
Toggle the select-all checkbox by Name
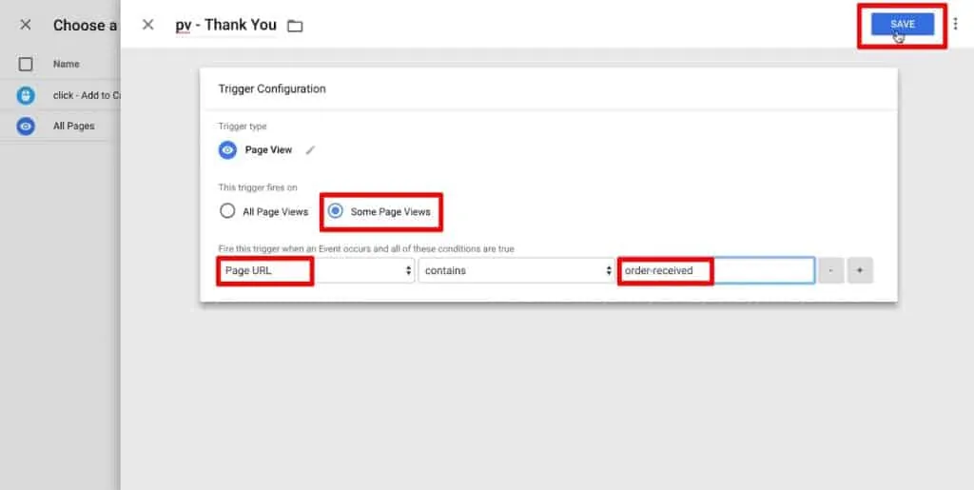(x=26, y=64)
